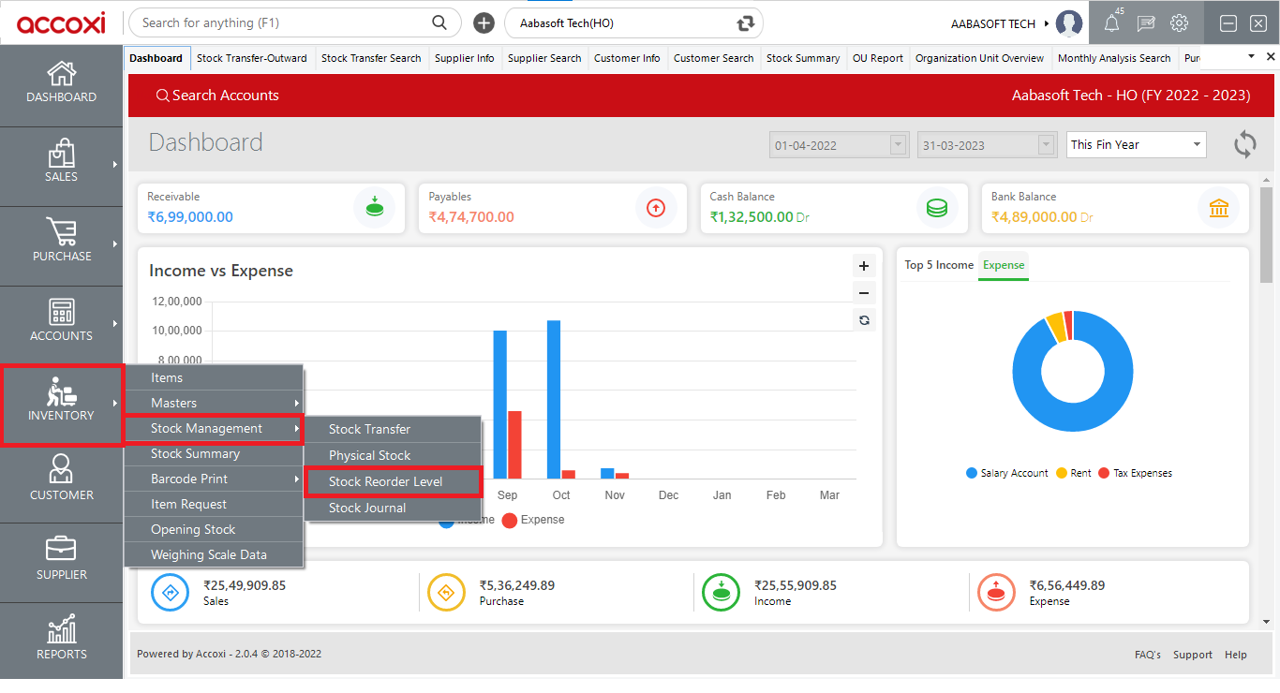Screen dimensions: 1280x693
Task: Open the Inventory module
Action: [61, 404]
